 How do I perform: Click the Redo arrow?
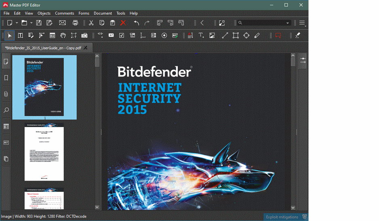(x=147, y=23)
